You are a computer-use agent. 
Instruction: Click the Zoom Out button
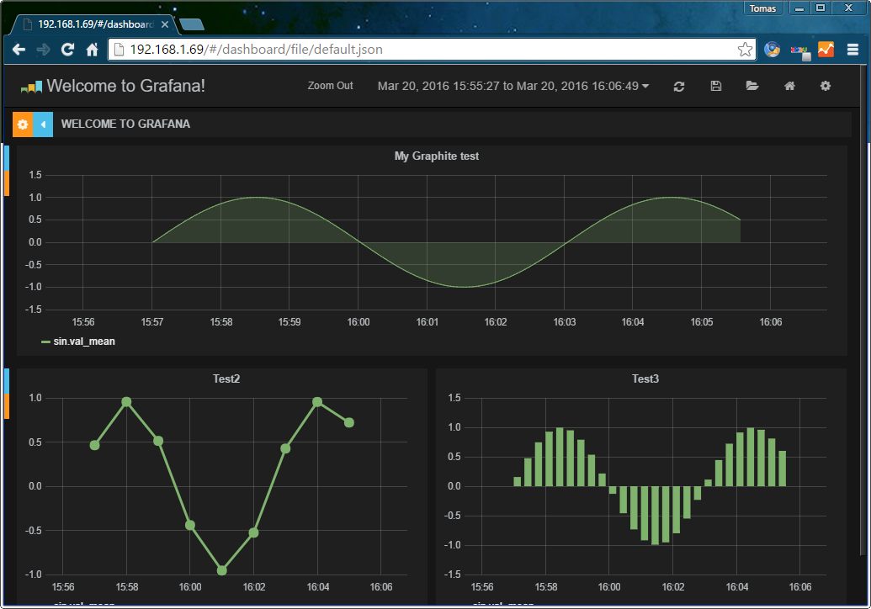pos(330,87)
